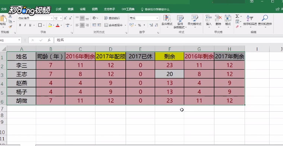
Task: Toggle 自动换行 wrap text
Action: (112, 18)
